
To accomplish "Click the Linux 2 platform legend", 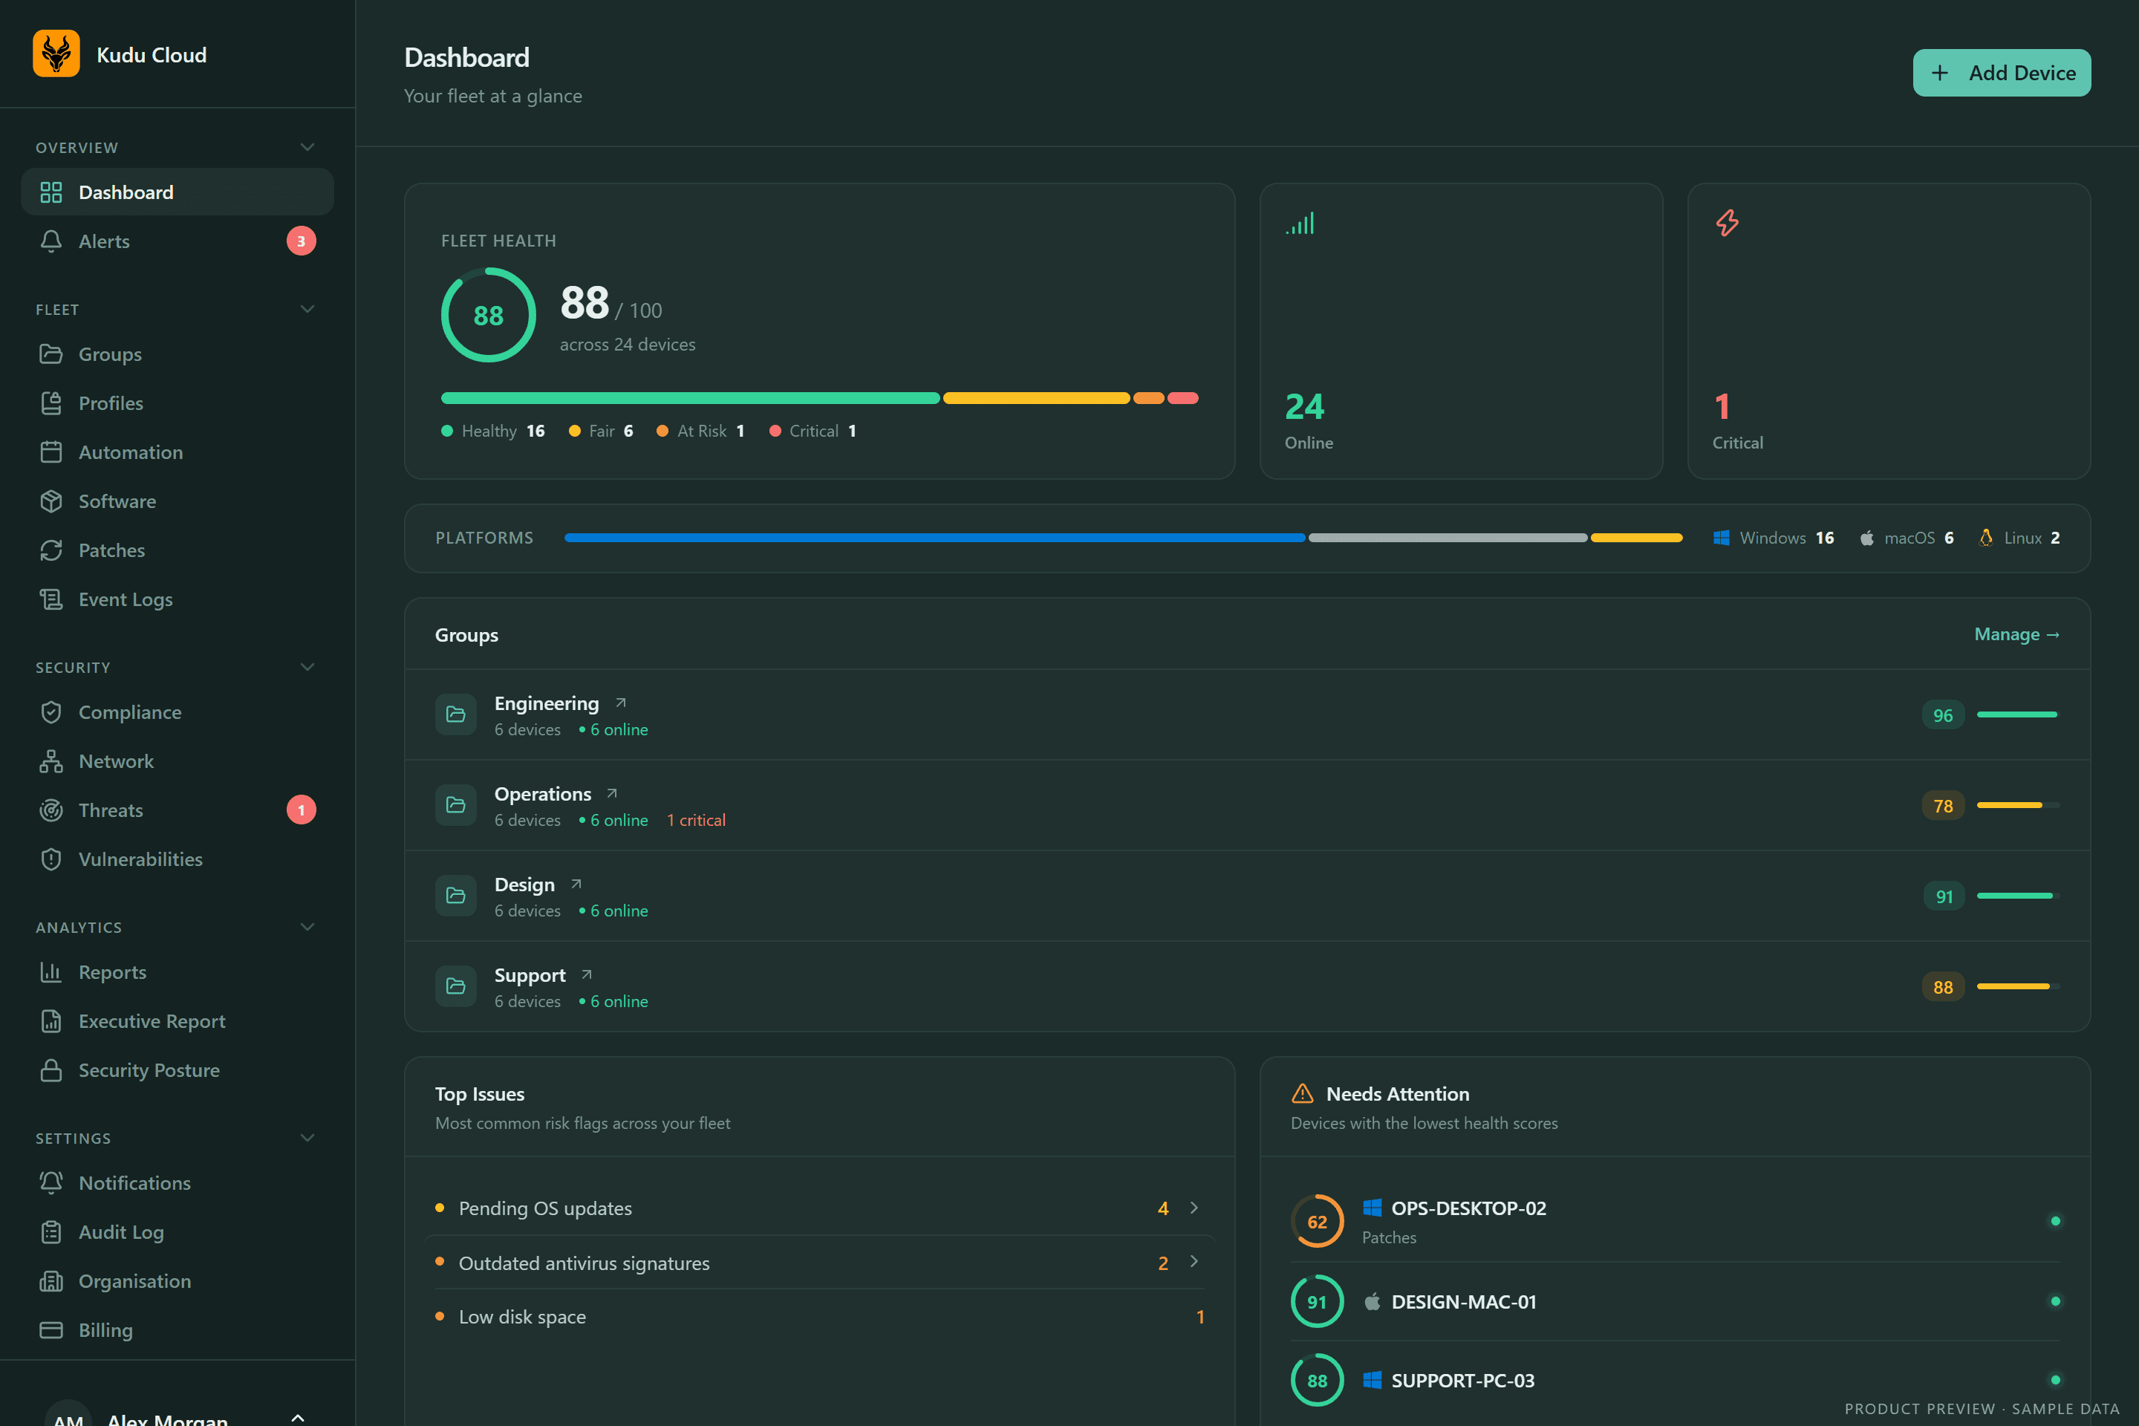I will pos(2019,538).
